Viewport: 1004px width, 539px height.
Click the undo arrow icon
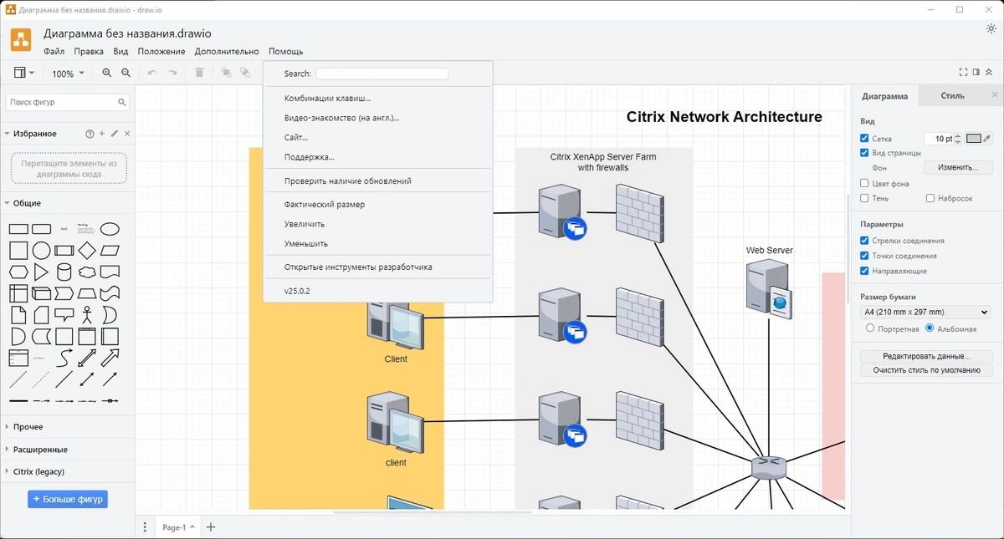tap(152, 74)
